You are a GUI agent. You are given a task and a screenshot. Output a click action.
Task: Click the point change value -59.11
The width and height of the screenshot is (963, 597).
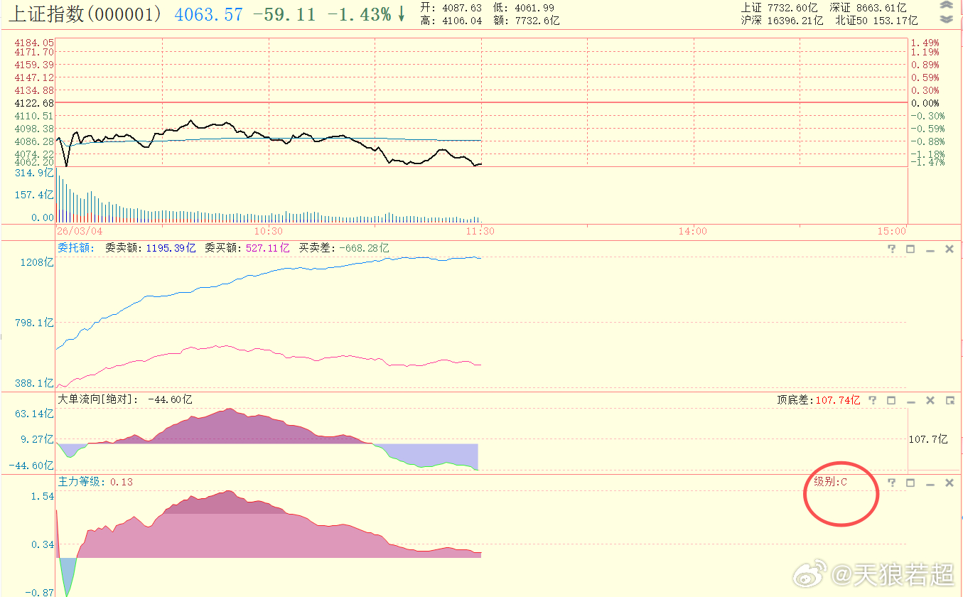tap(284, 14)
